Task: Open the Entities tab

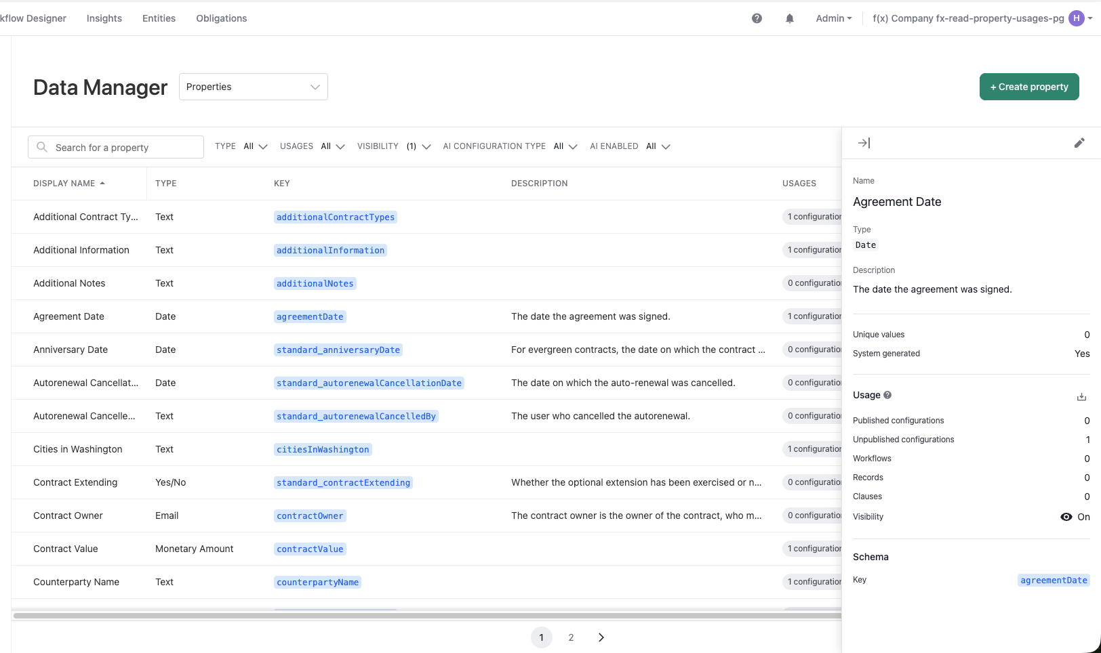Action: tap(159, 18)
